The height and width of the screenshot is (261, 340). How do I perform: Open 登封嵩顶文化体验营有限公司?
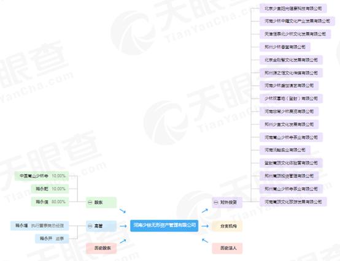(x=292, y=163)
